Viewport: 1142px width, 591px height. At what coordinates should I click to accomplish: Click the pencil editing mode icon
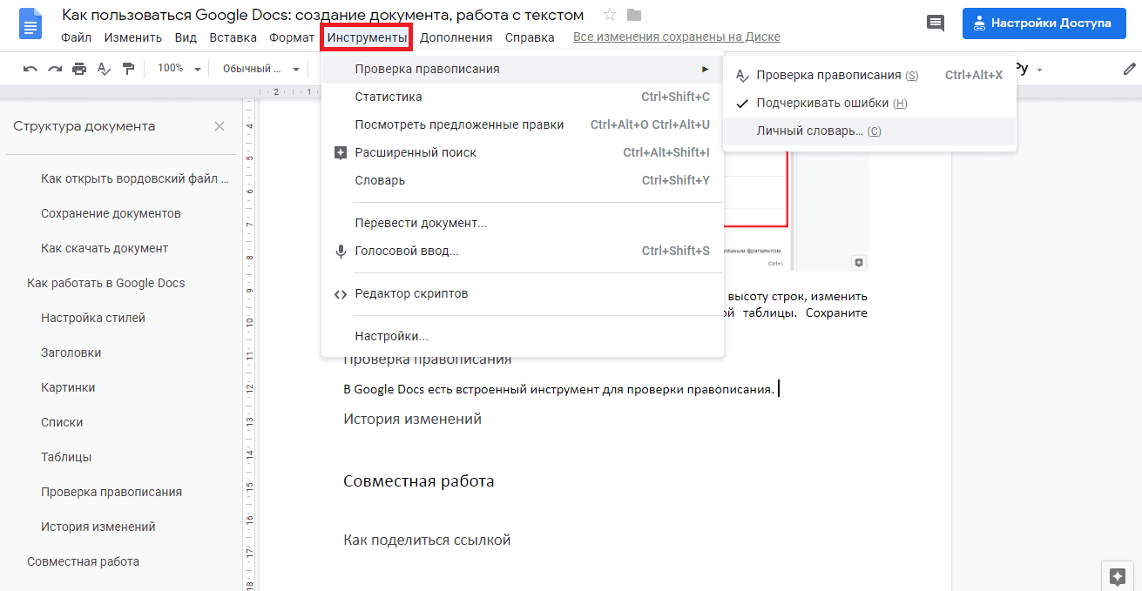coord(1130,69)
